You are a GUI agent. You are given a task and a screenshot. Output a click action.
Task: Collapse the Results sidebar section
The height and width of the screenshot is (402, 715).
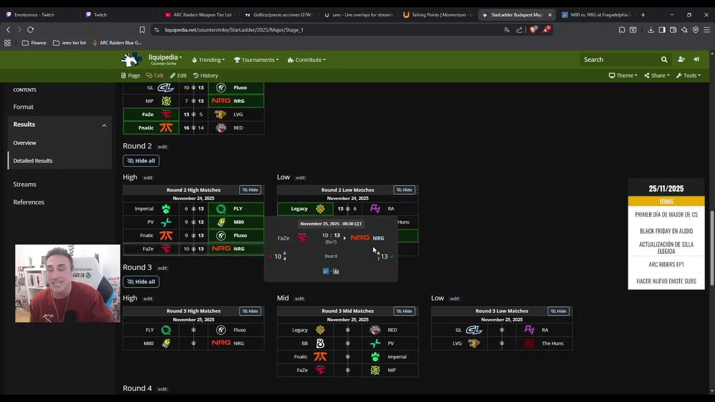[x=104, y=125]
